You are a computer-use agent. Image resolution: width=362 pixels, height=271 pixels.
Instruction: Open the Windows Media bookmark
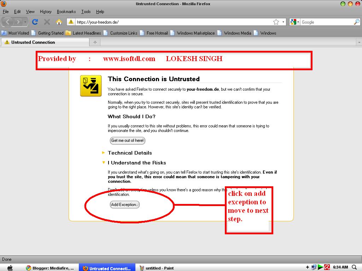(234, 33)
